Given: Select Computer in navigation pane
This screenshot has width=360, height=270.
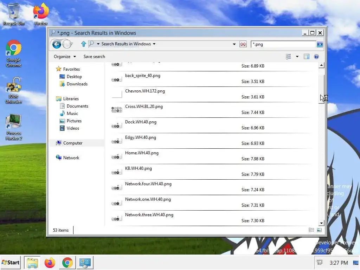Looking at the screenshot, I should (73, 143).
